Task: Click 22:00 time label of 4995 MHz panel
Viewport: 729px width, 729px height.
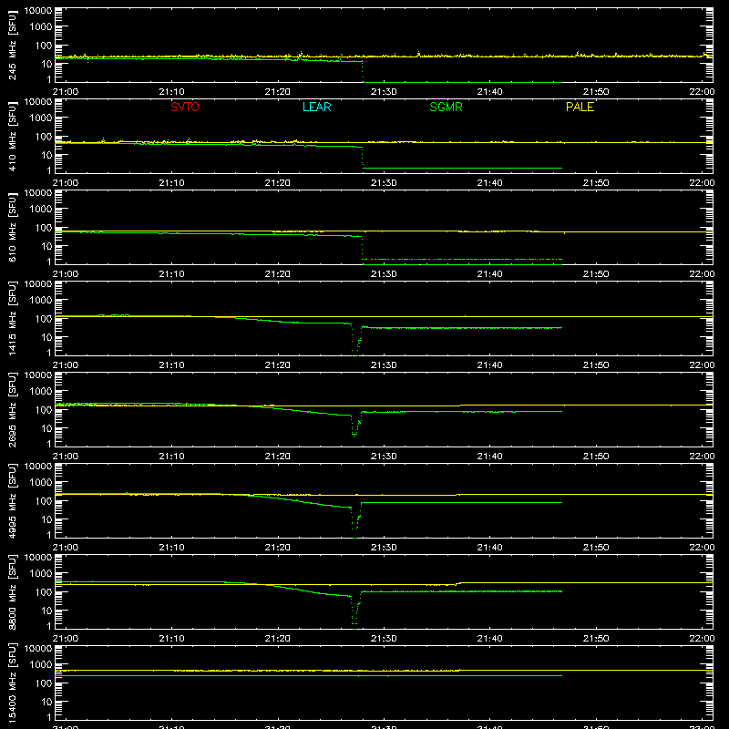Action: (702, 548)
